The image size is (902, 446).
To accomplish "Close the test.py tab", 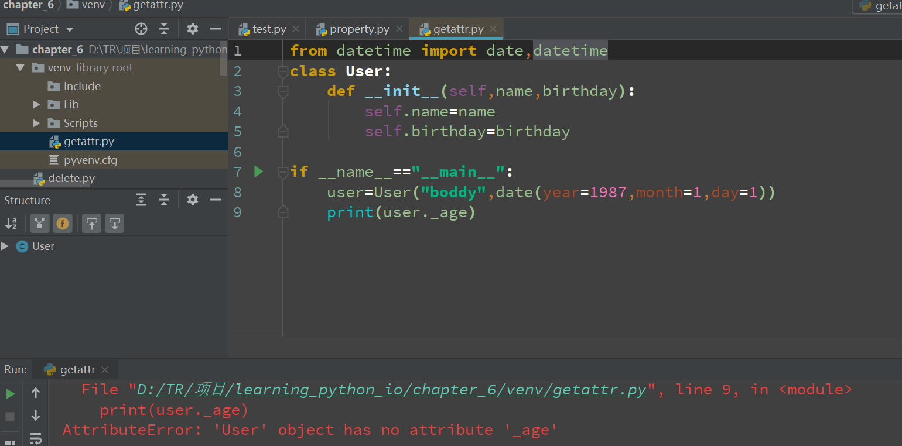I will point(296,29).
